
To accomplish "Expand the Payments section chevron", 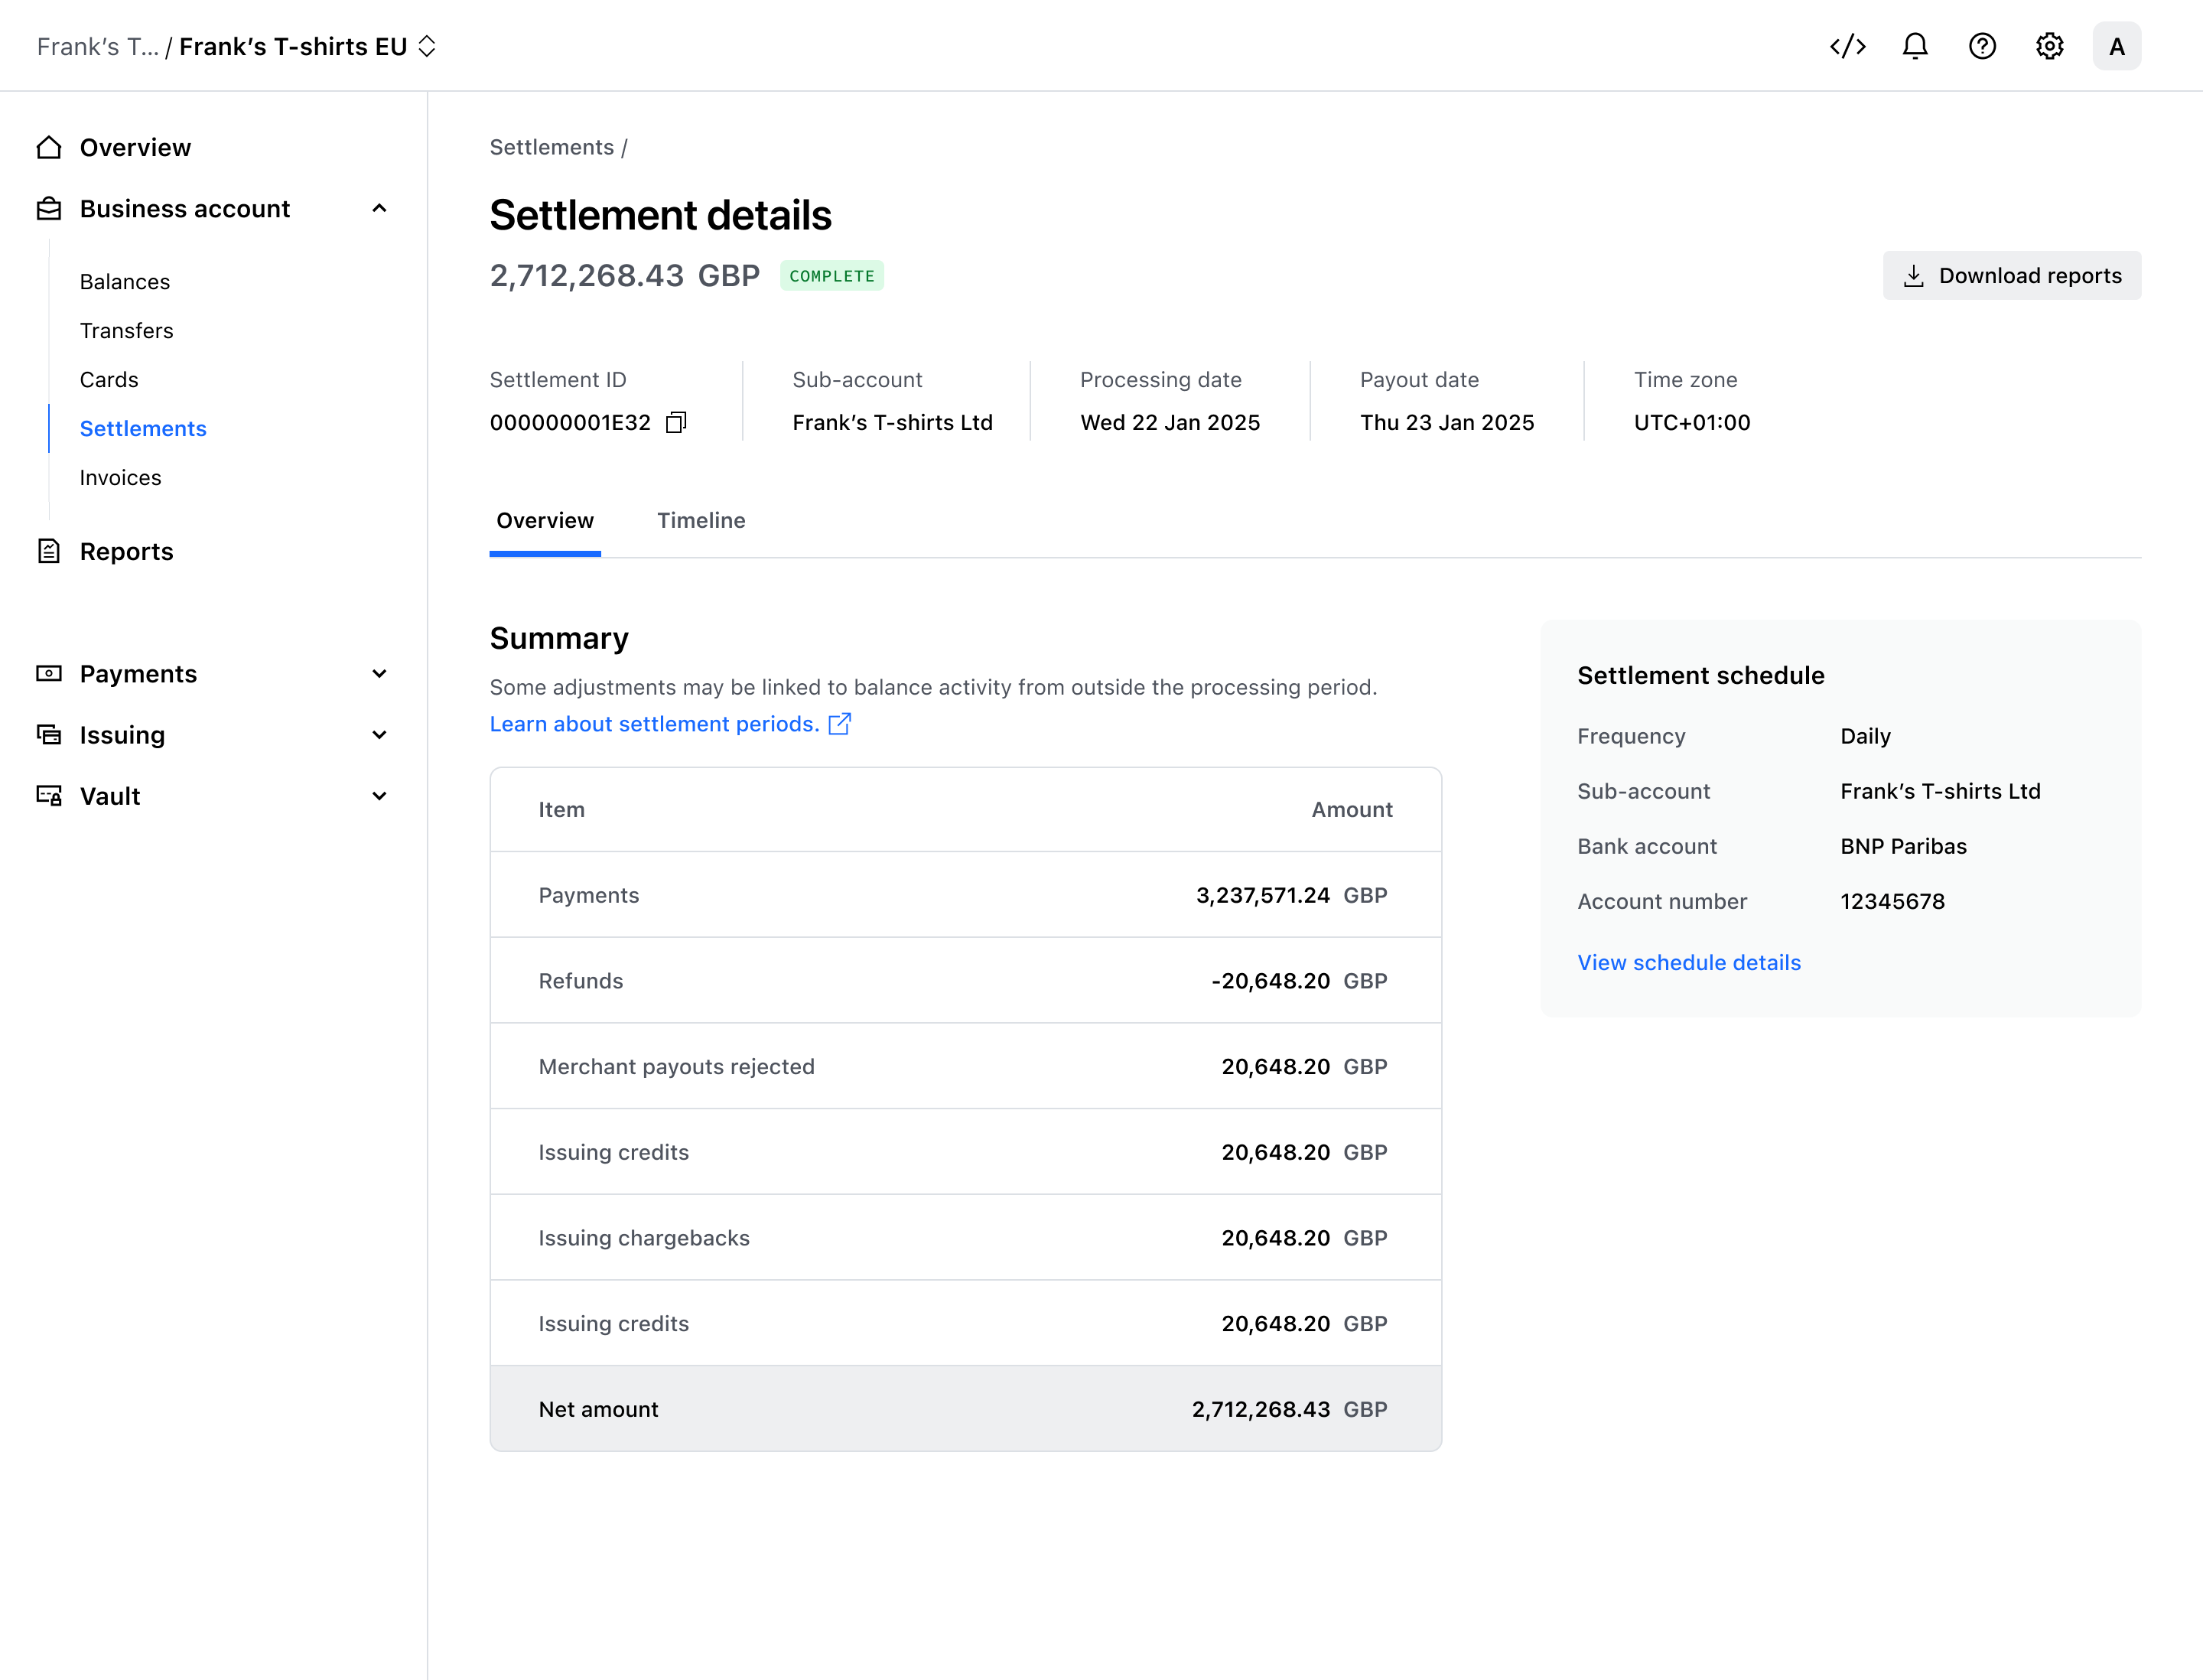I will [x=379, y=674].
